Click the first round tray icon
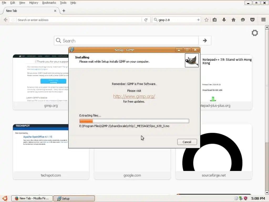The height and width of the screenshot is (202, 269). click(x=236, y=198)
